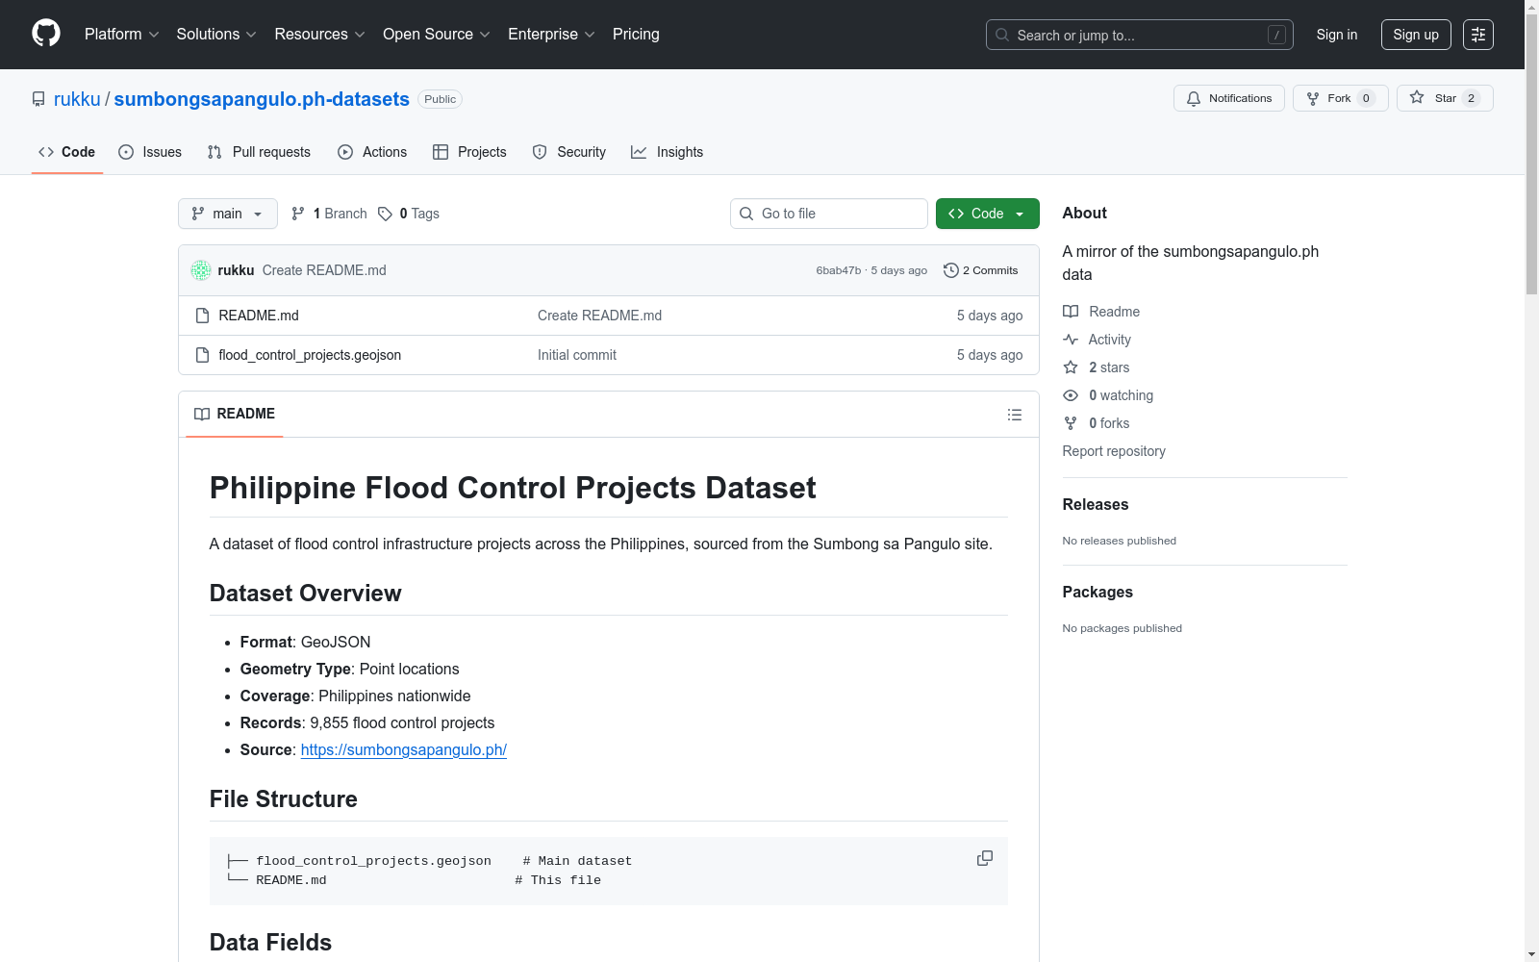Click the page vertical scrollbar thumb
This screenshot has height=962, width=1539.
pyautogui.click(x=1531, y=154)
